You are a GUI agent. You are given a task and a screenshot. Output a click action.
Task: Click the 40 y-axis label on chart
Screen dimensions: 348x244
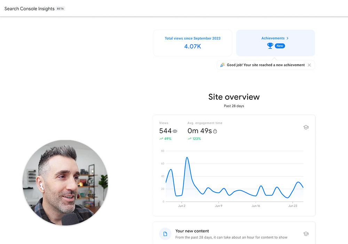(x=163, y=176)
